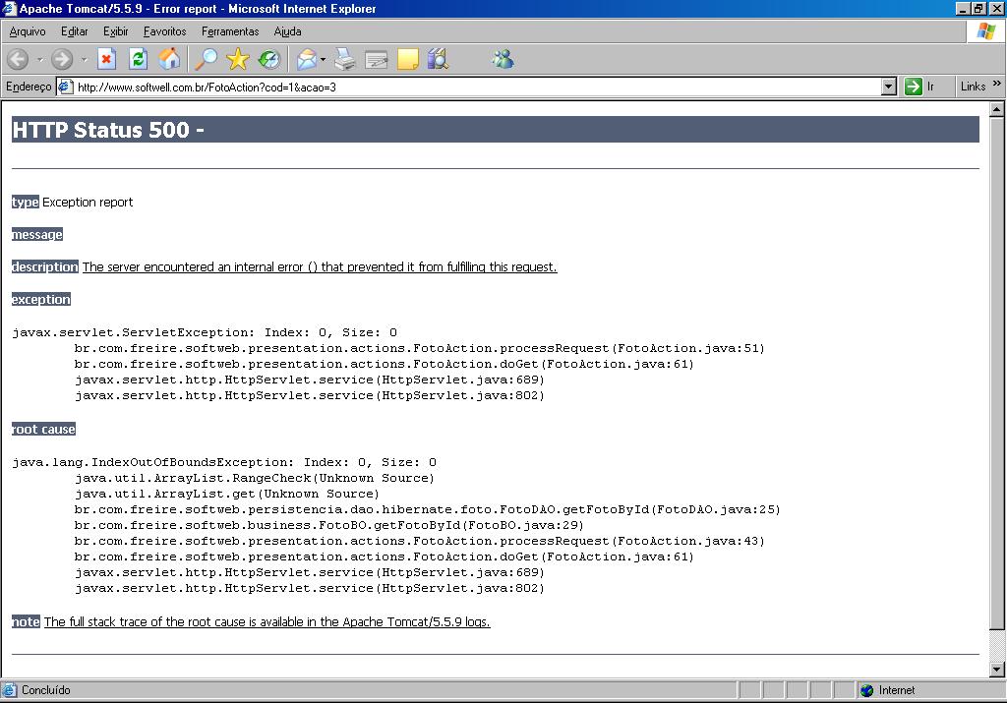
Task: Click the Research book icon
Action: [x=438, y=60]
